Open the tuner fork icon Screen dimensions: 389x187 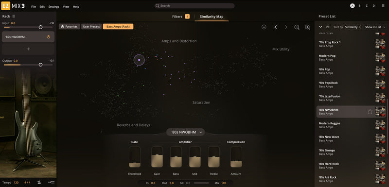click(52, 182)
